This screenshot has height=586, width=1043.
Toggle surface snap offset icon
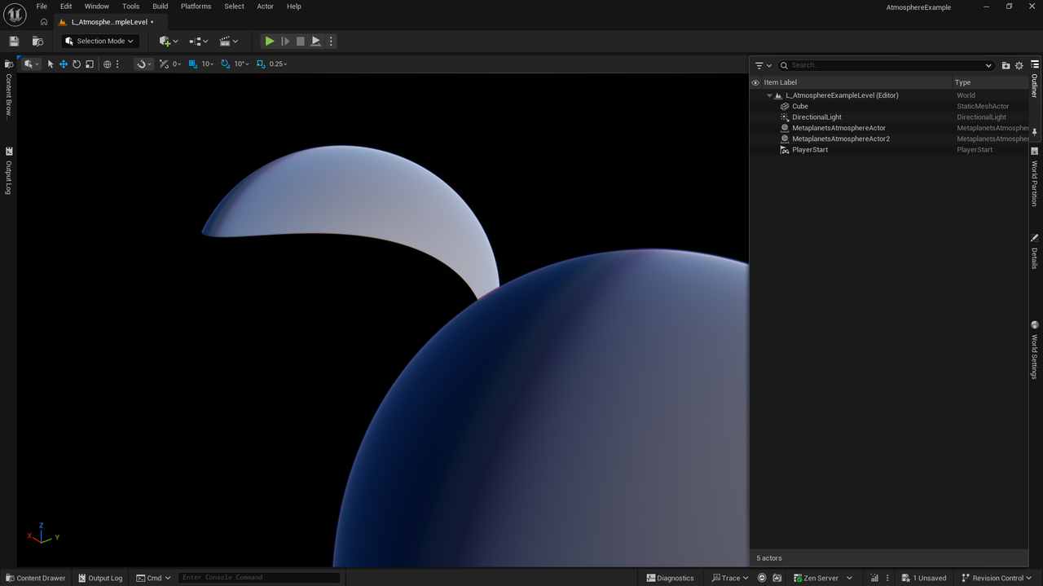164,64
